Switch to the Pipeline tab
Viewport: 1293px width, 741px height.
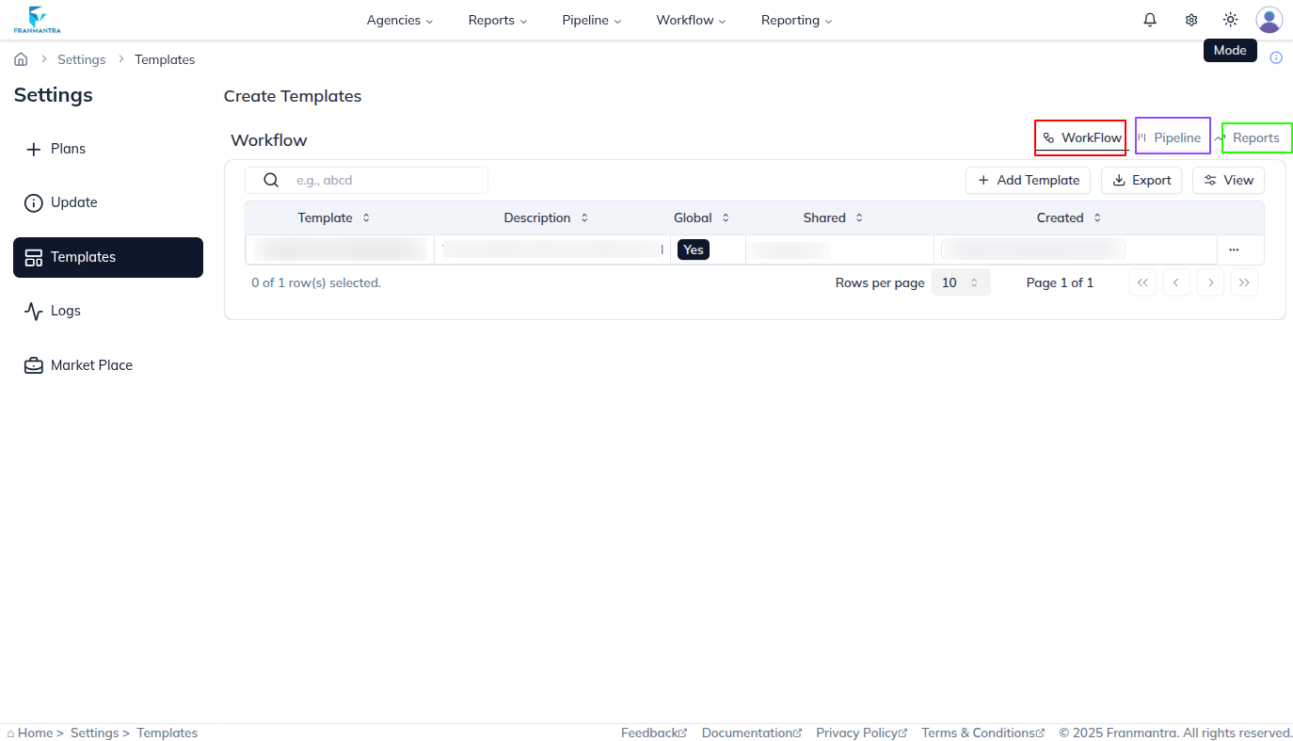click(1170, 137)
